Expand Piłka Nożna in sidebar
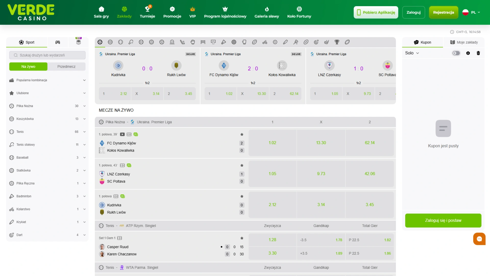Screen dimensions: 490x276 tap(47, 106)
